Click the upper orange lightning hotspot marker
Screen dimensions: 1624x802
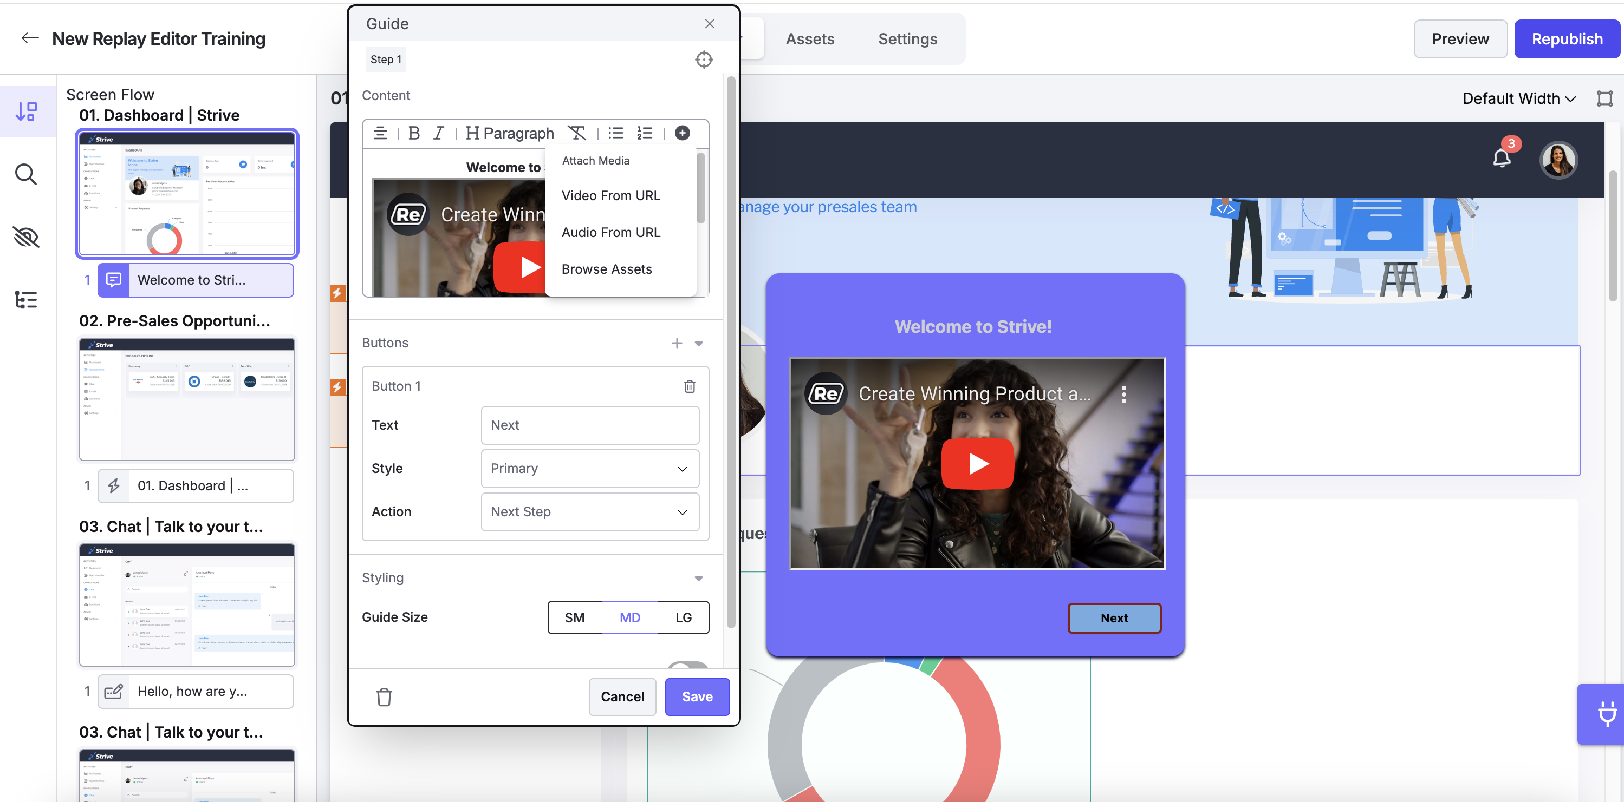338,293
